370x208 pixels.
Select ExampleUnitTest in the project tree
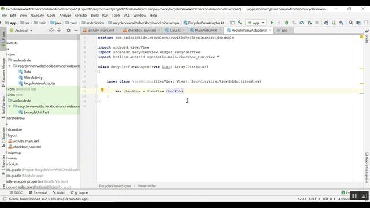36,112
